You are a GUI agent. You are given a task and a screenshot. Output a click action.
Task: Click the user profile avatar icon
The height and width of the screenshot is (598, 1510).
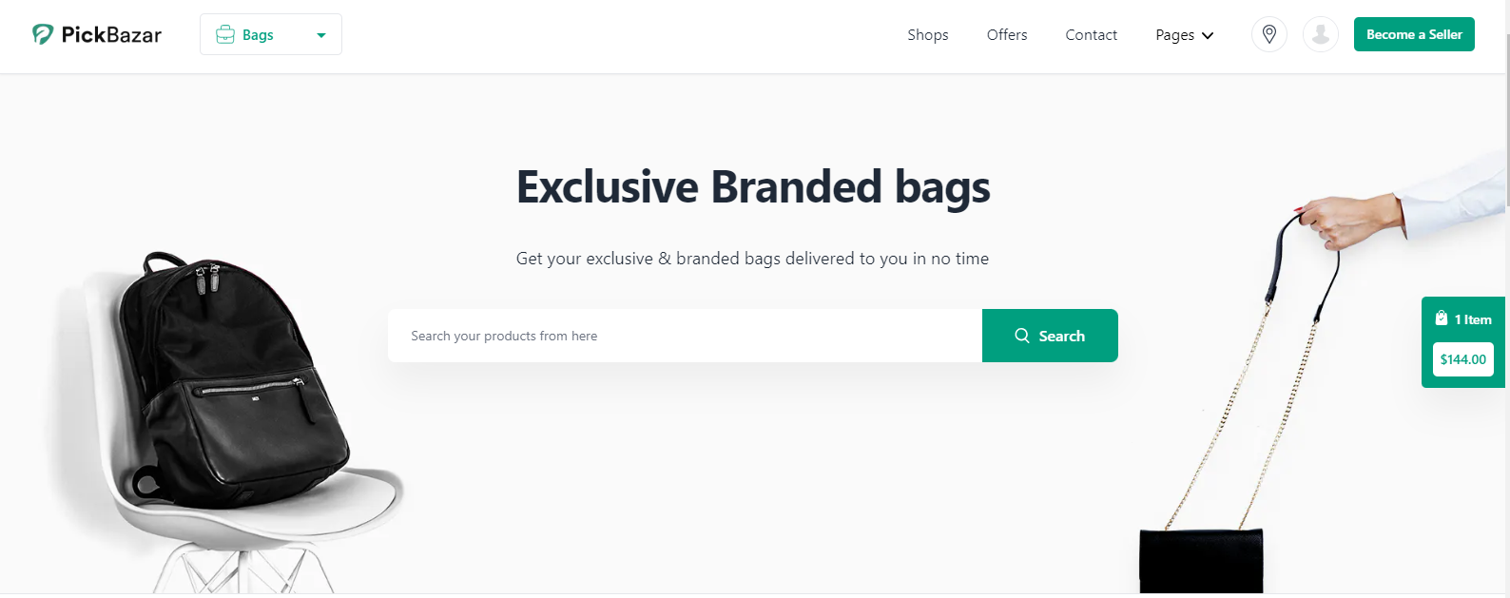click(1320, 33)
